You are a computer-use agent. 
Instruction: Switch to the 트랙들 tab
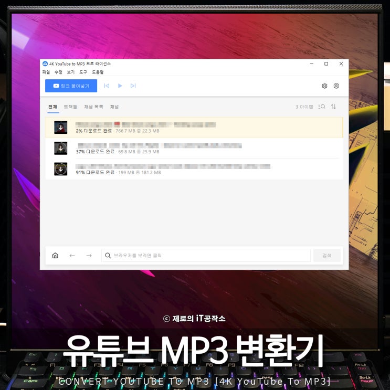(x=70, y=107)
